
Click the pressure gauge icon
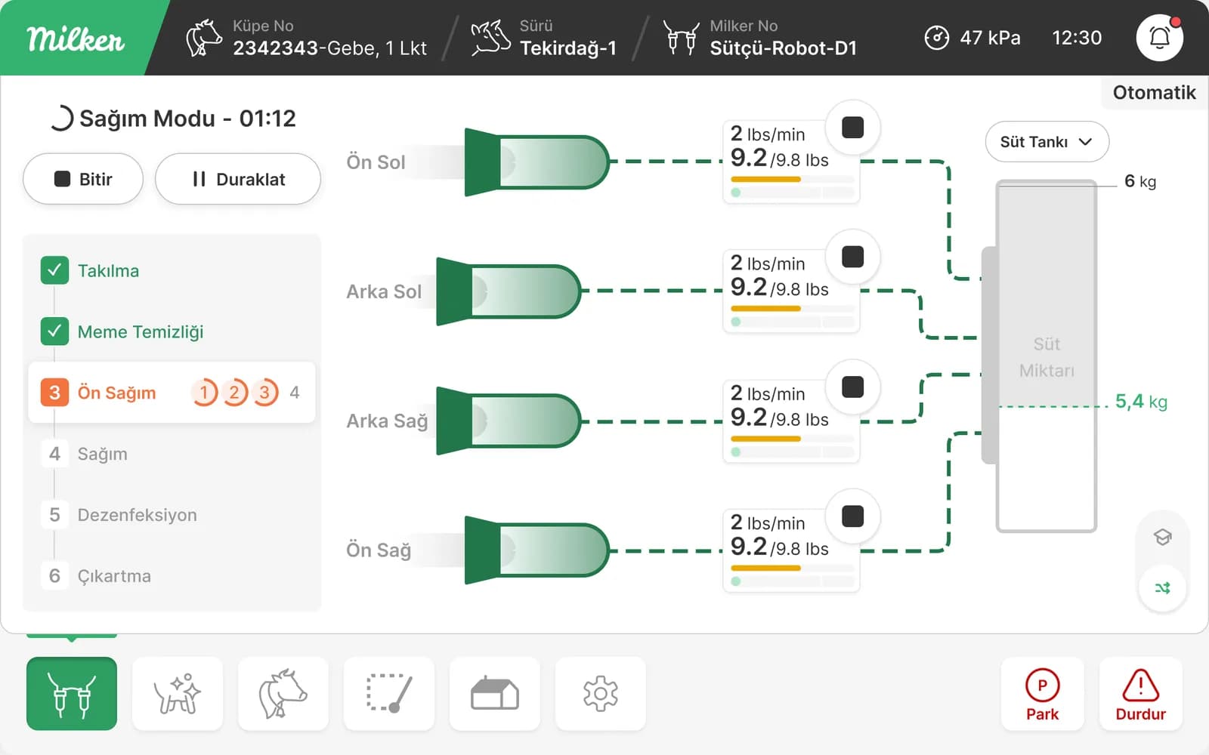pos(936,38)
